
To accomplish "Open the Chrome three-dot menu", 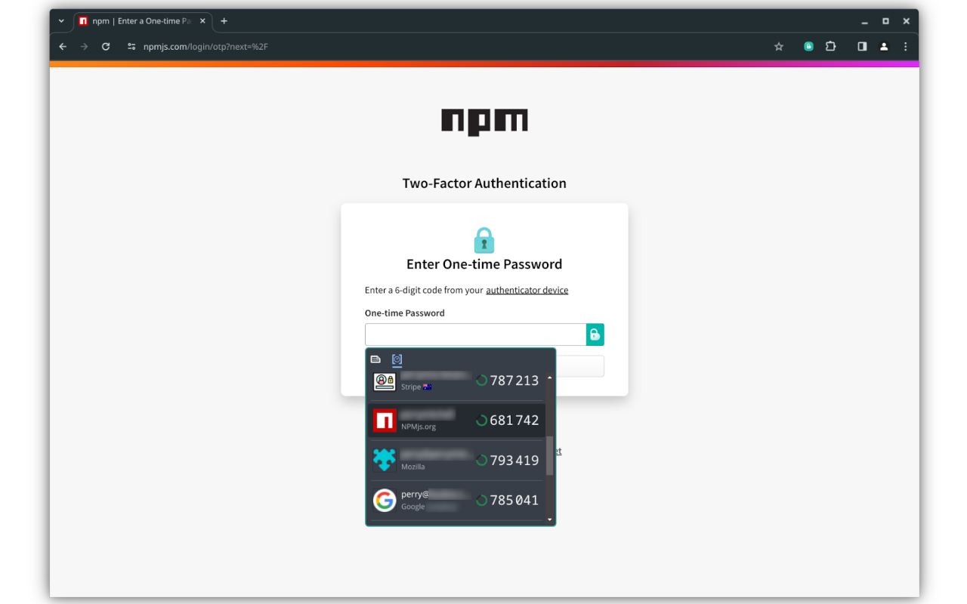I will coord(906,46).
